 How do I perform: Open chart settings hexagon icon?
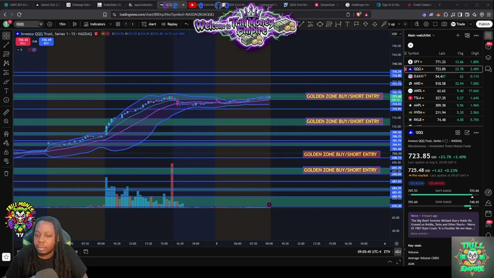(x=426, y=24)
